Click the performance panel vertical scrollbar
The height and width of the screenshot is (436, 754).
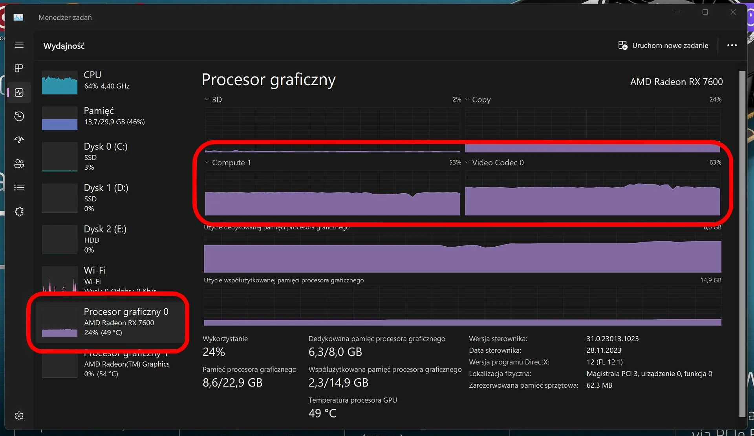tap(742, 244)
